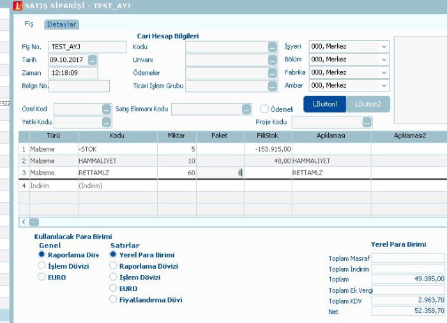Click the Paket column header

point(220,136)
